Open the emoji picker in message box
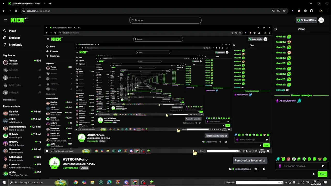 tap(323, 166)
